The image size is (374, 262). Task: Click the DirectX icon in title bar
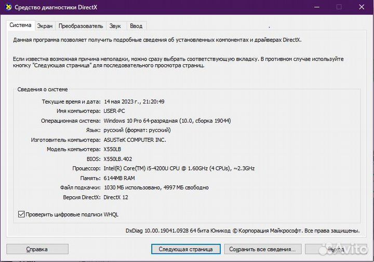coord(8,7)
